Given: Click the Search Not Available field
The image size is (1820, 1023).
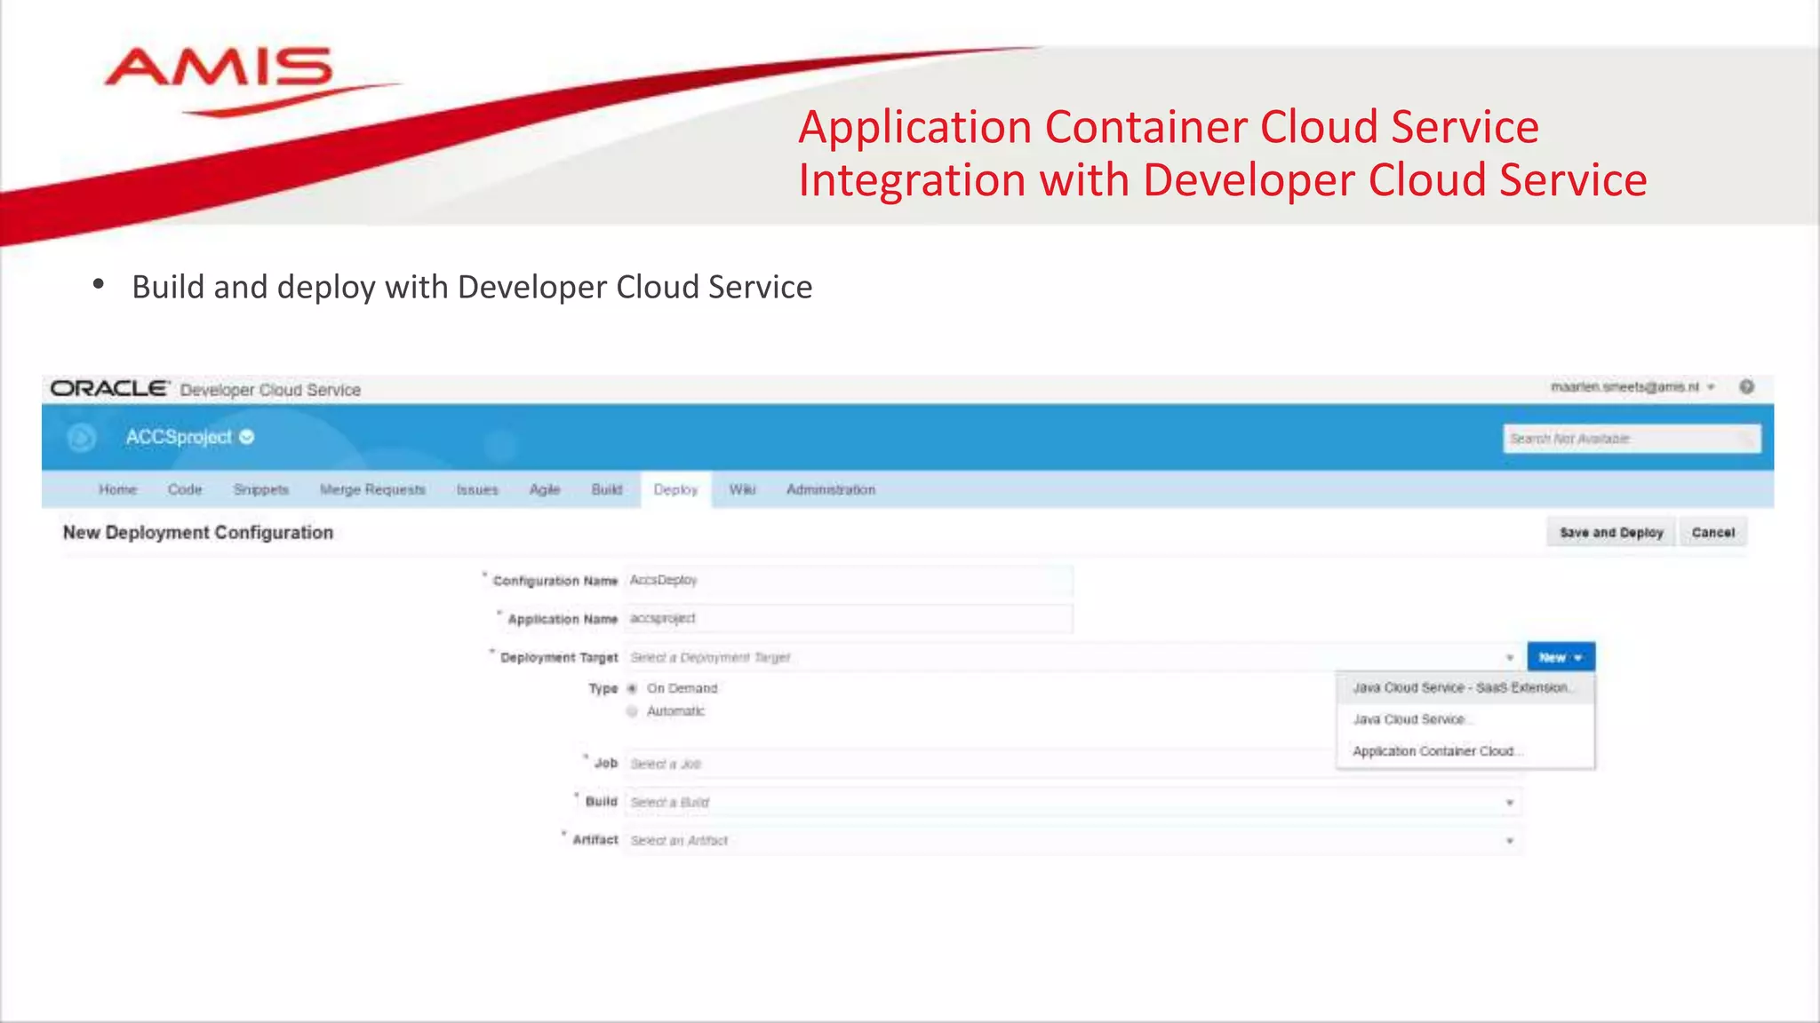Looking at the screenshot, I should [1632, 439].
